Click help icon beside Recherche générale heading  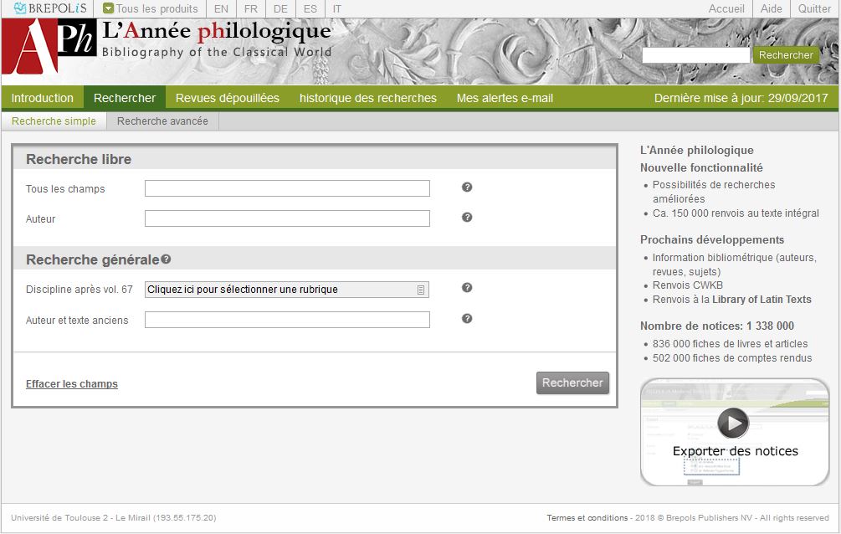tap(167, 259)
